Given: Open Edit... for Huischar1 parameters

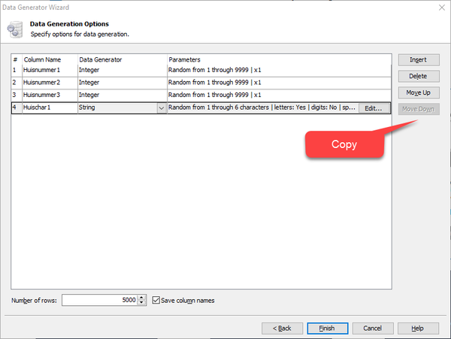Looking at the screenshot, I should (374, 108).
